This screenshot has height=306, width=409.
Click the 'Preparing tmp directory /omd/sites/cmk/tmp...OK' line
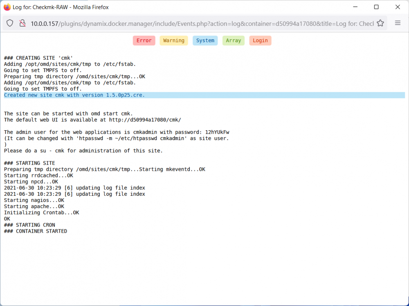pyautogui.click(x=74, y=77)
